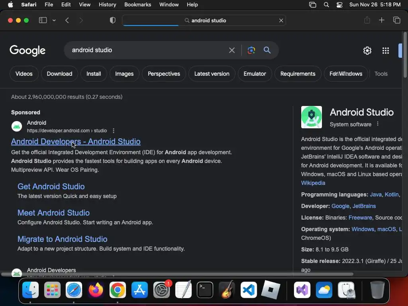Image resolution: width=408 pixels, height=306 pixels.
Task: Open the Freeware license link
Action: (360, 218)
